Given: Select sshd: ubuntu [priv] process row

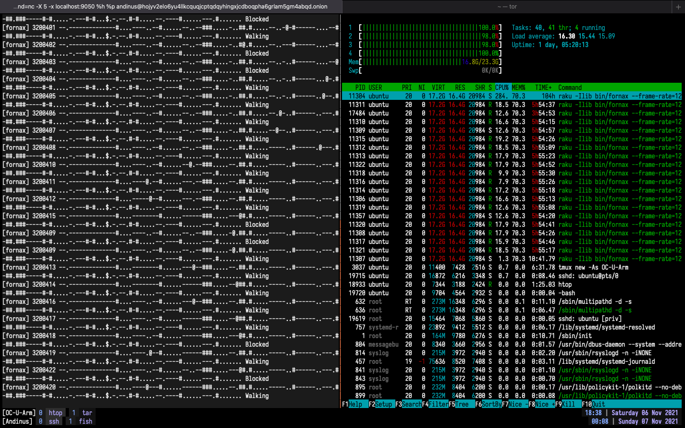Looking at the screenshot, I should click(x=512, y=319).
